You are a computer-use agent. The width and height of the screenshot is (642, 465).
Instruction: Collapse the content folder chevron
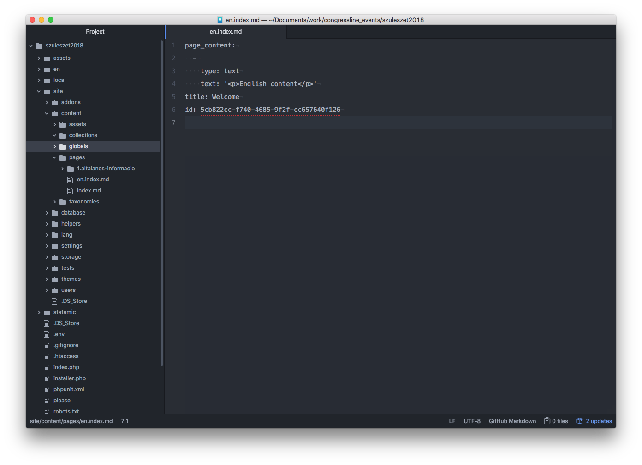47,113
